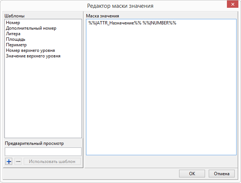Click the minus icon to remove template

click(18, 162)
